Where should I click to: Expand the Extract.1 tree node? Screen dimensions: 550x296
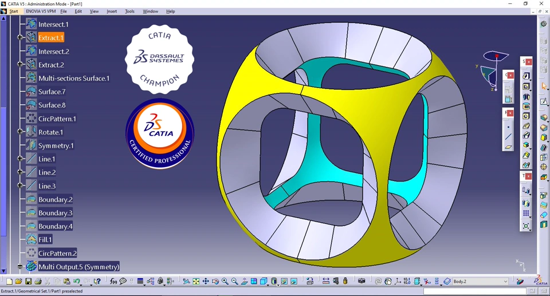tap(20, 37)
